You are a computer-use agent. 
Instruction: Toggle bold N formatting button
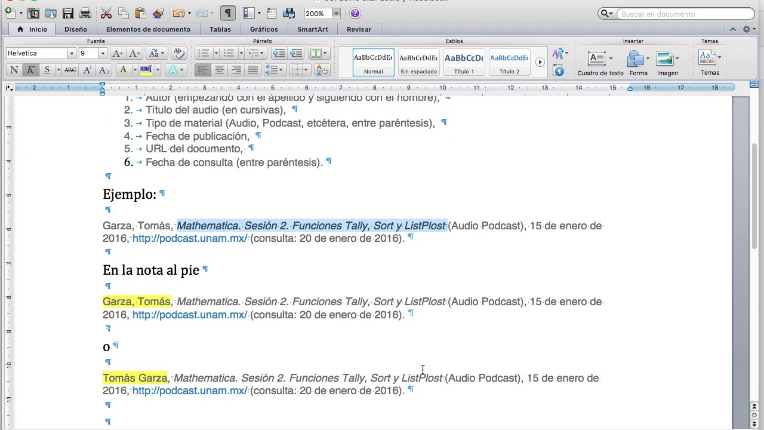[x=14, y=70]
